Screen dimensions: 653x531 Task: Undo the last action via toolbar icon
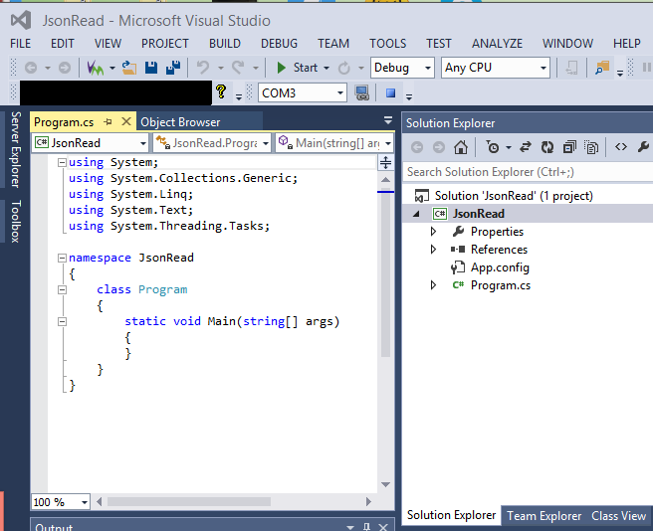click(203, 68)
